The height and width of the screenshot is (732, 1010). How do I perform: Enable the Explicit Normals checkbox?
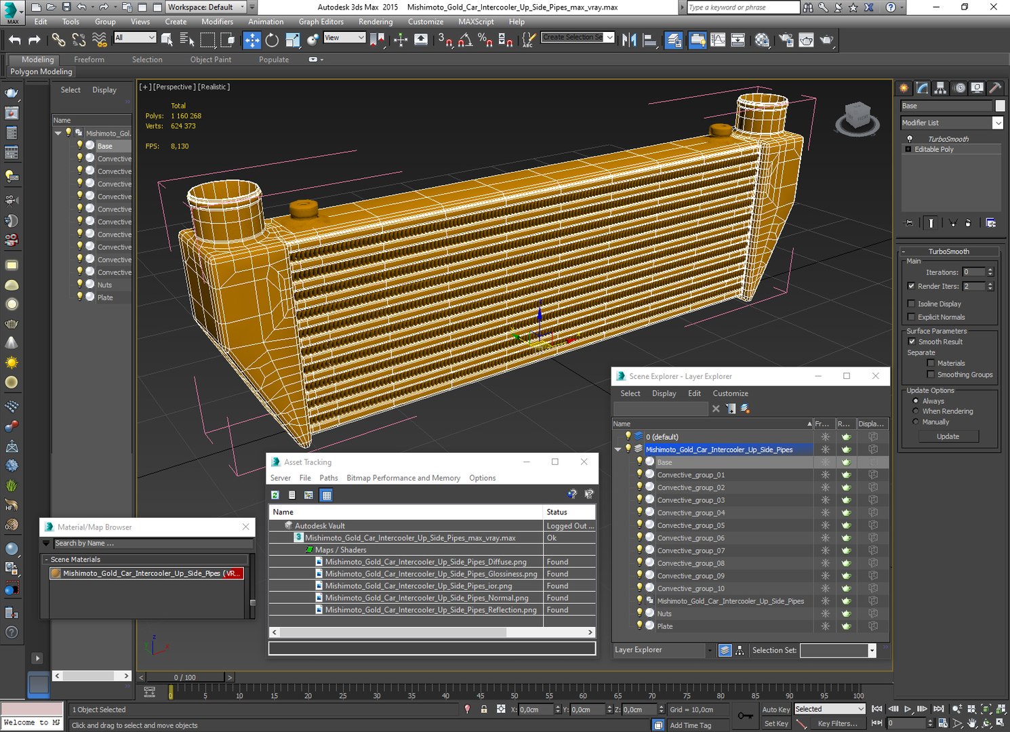pyautogui.click(x=911, y=317)
